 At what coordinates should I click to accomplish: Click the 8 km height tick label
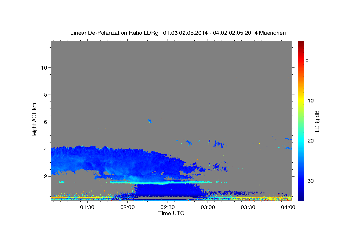pos(45,95)
